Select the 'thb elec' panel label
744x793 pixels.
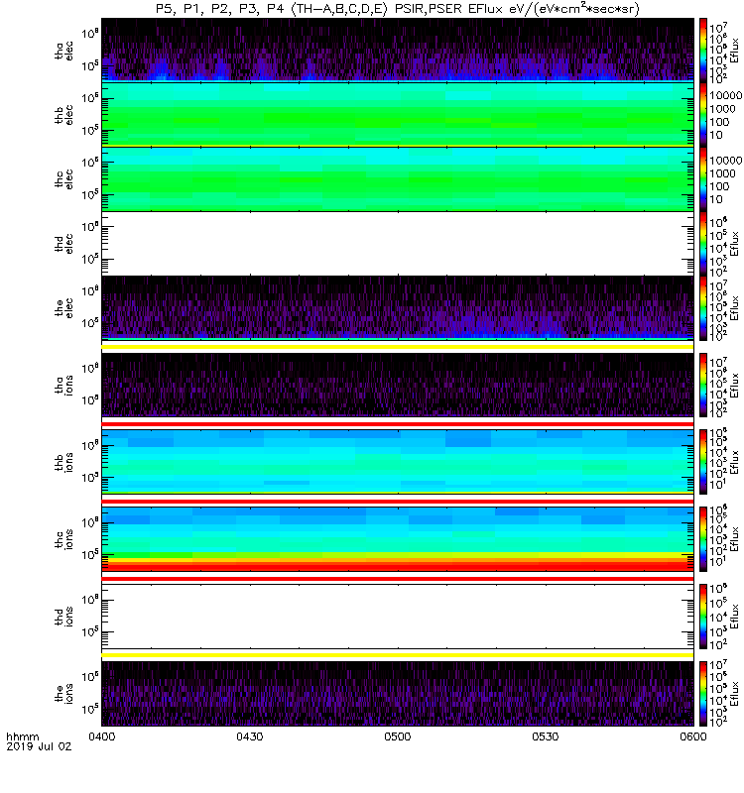tap(63, 115)
